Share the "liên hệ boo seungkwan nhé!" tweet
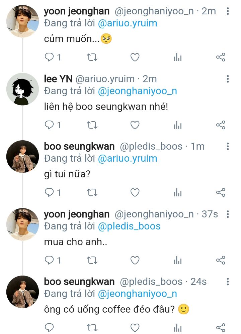The width and height of the screenshot is (241, 334). pos(221,125)
